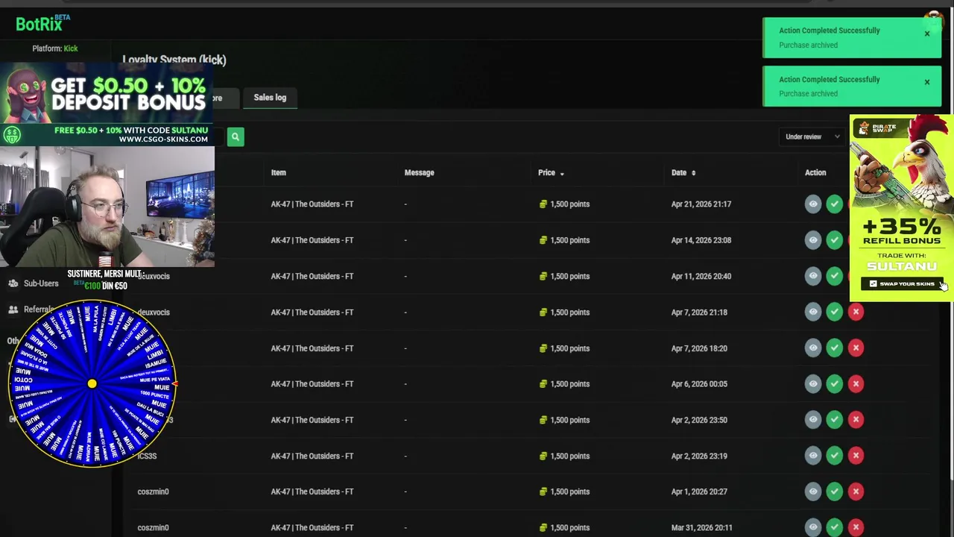The height and width of the screenshot is (537, 954).
Task: Click the Item column header
Action: pos(278,172)
